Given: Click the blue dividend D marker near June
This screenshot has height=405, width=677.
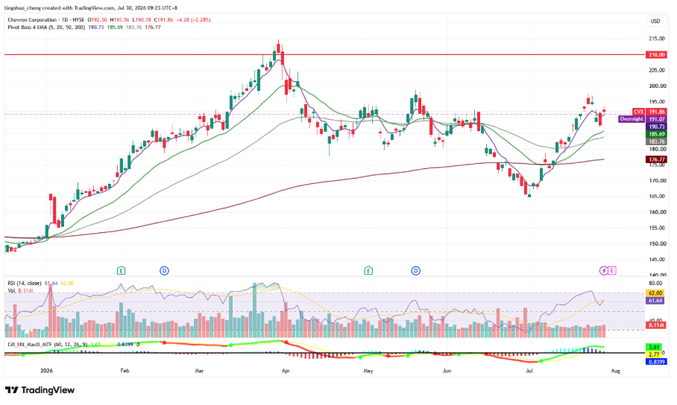Looking at the screenshot, I should click(416, 271).
